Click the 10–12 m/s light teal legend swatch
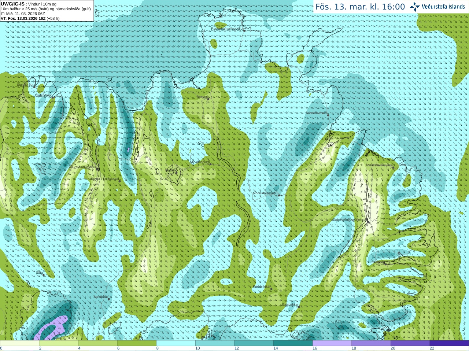This screenshot has width=469, height=351. 215,343
